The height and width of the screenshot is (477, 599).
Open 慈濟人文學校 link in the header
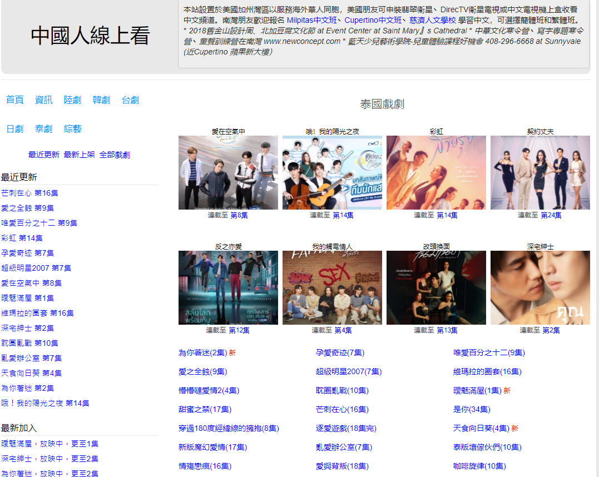coord(433,20)
